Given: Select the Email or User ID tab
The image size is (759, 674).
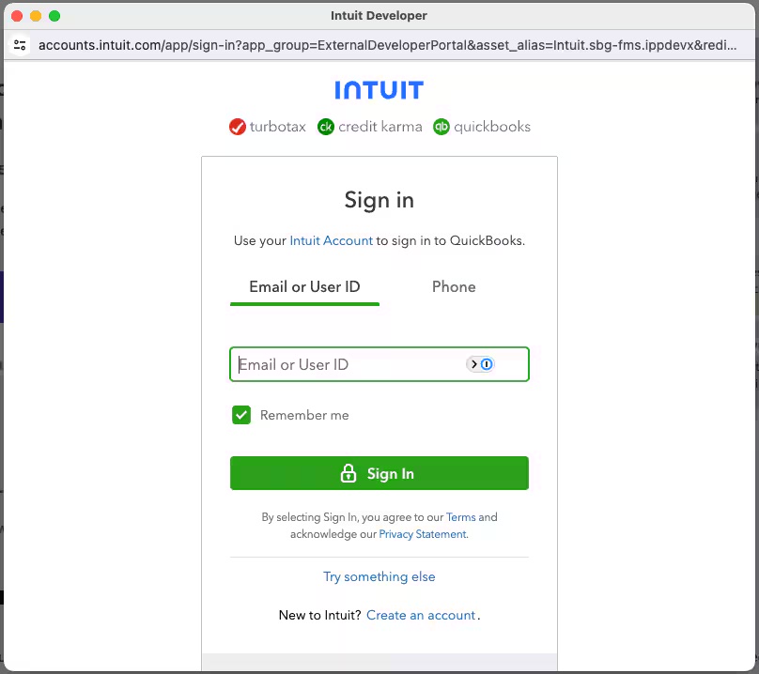Looking at the screenshot, I should click(304, 287).
